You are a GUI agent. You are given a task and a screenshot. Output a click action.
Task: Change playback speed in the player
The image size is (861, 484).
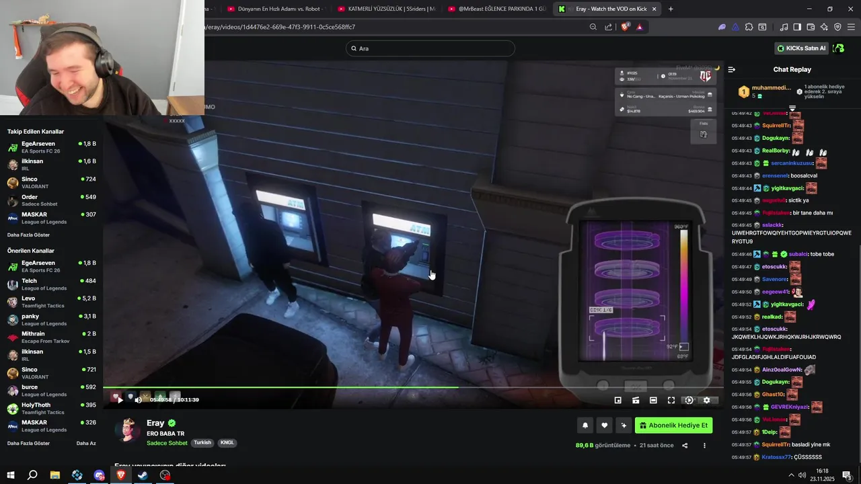click(x=689, y=400)
